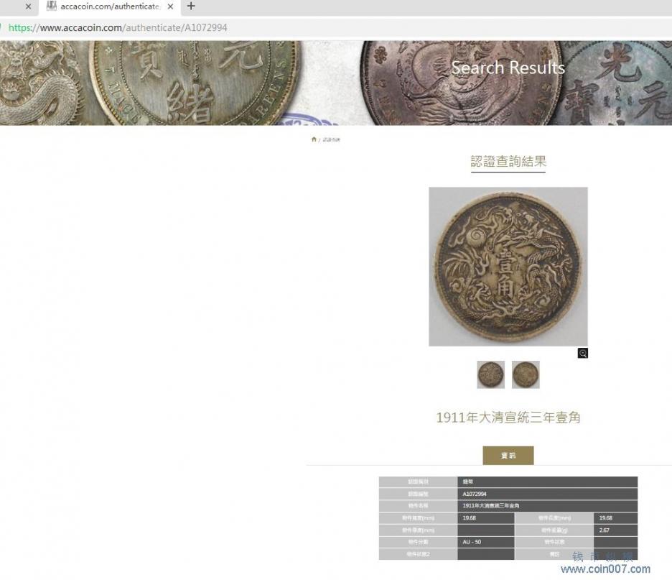Select the second coin thumbnail
Image resolution: width=672 pixels, height=580 pixels.
[x=526, y=374]
